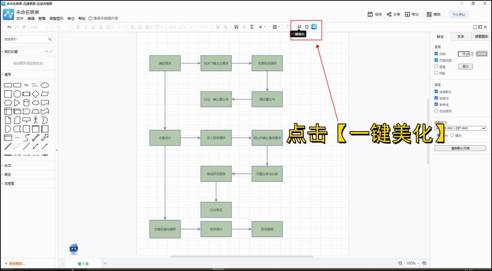Turn on the 阴影 shadow checkbox
The image size is (492, 271).
436,73
